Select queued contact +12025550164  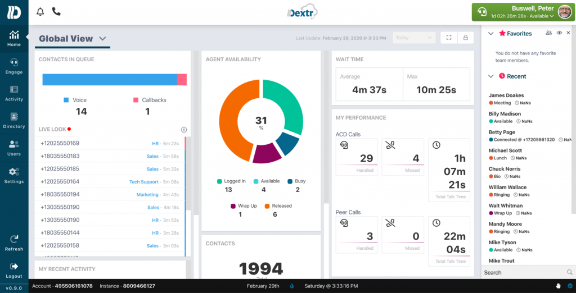click(x=110, y=181)
